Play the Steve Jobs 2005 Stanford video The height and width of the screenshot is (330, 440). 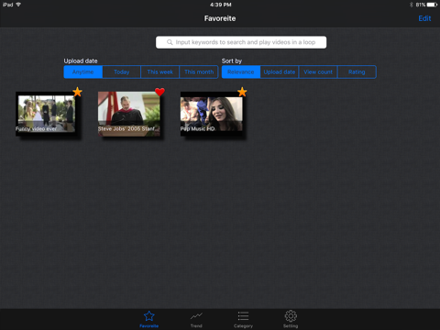pos(128,113)
